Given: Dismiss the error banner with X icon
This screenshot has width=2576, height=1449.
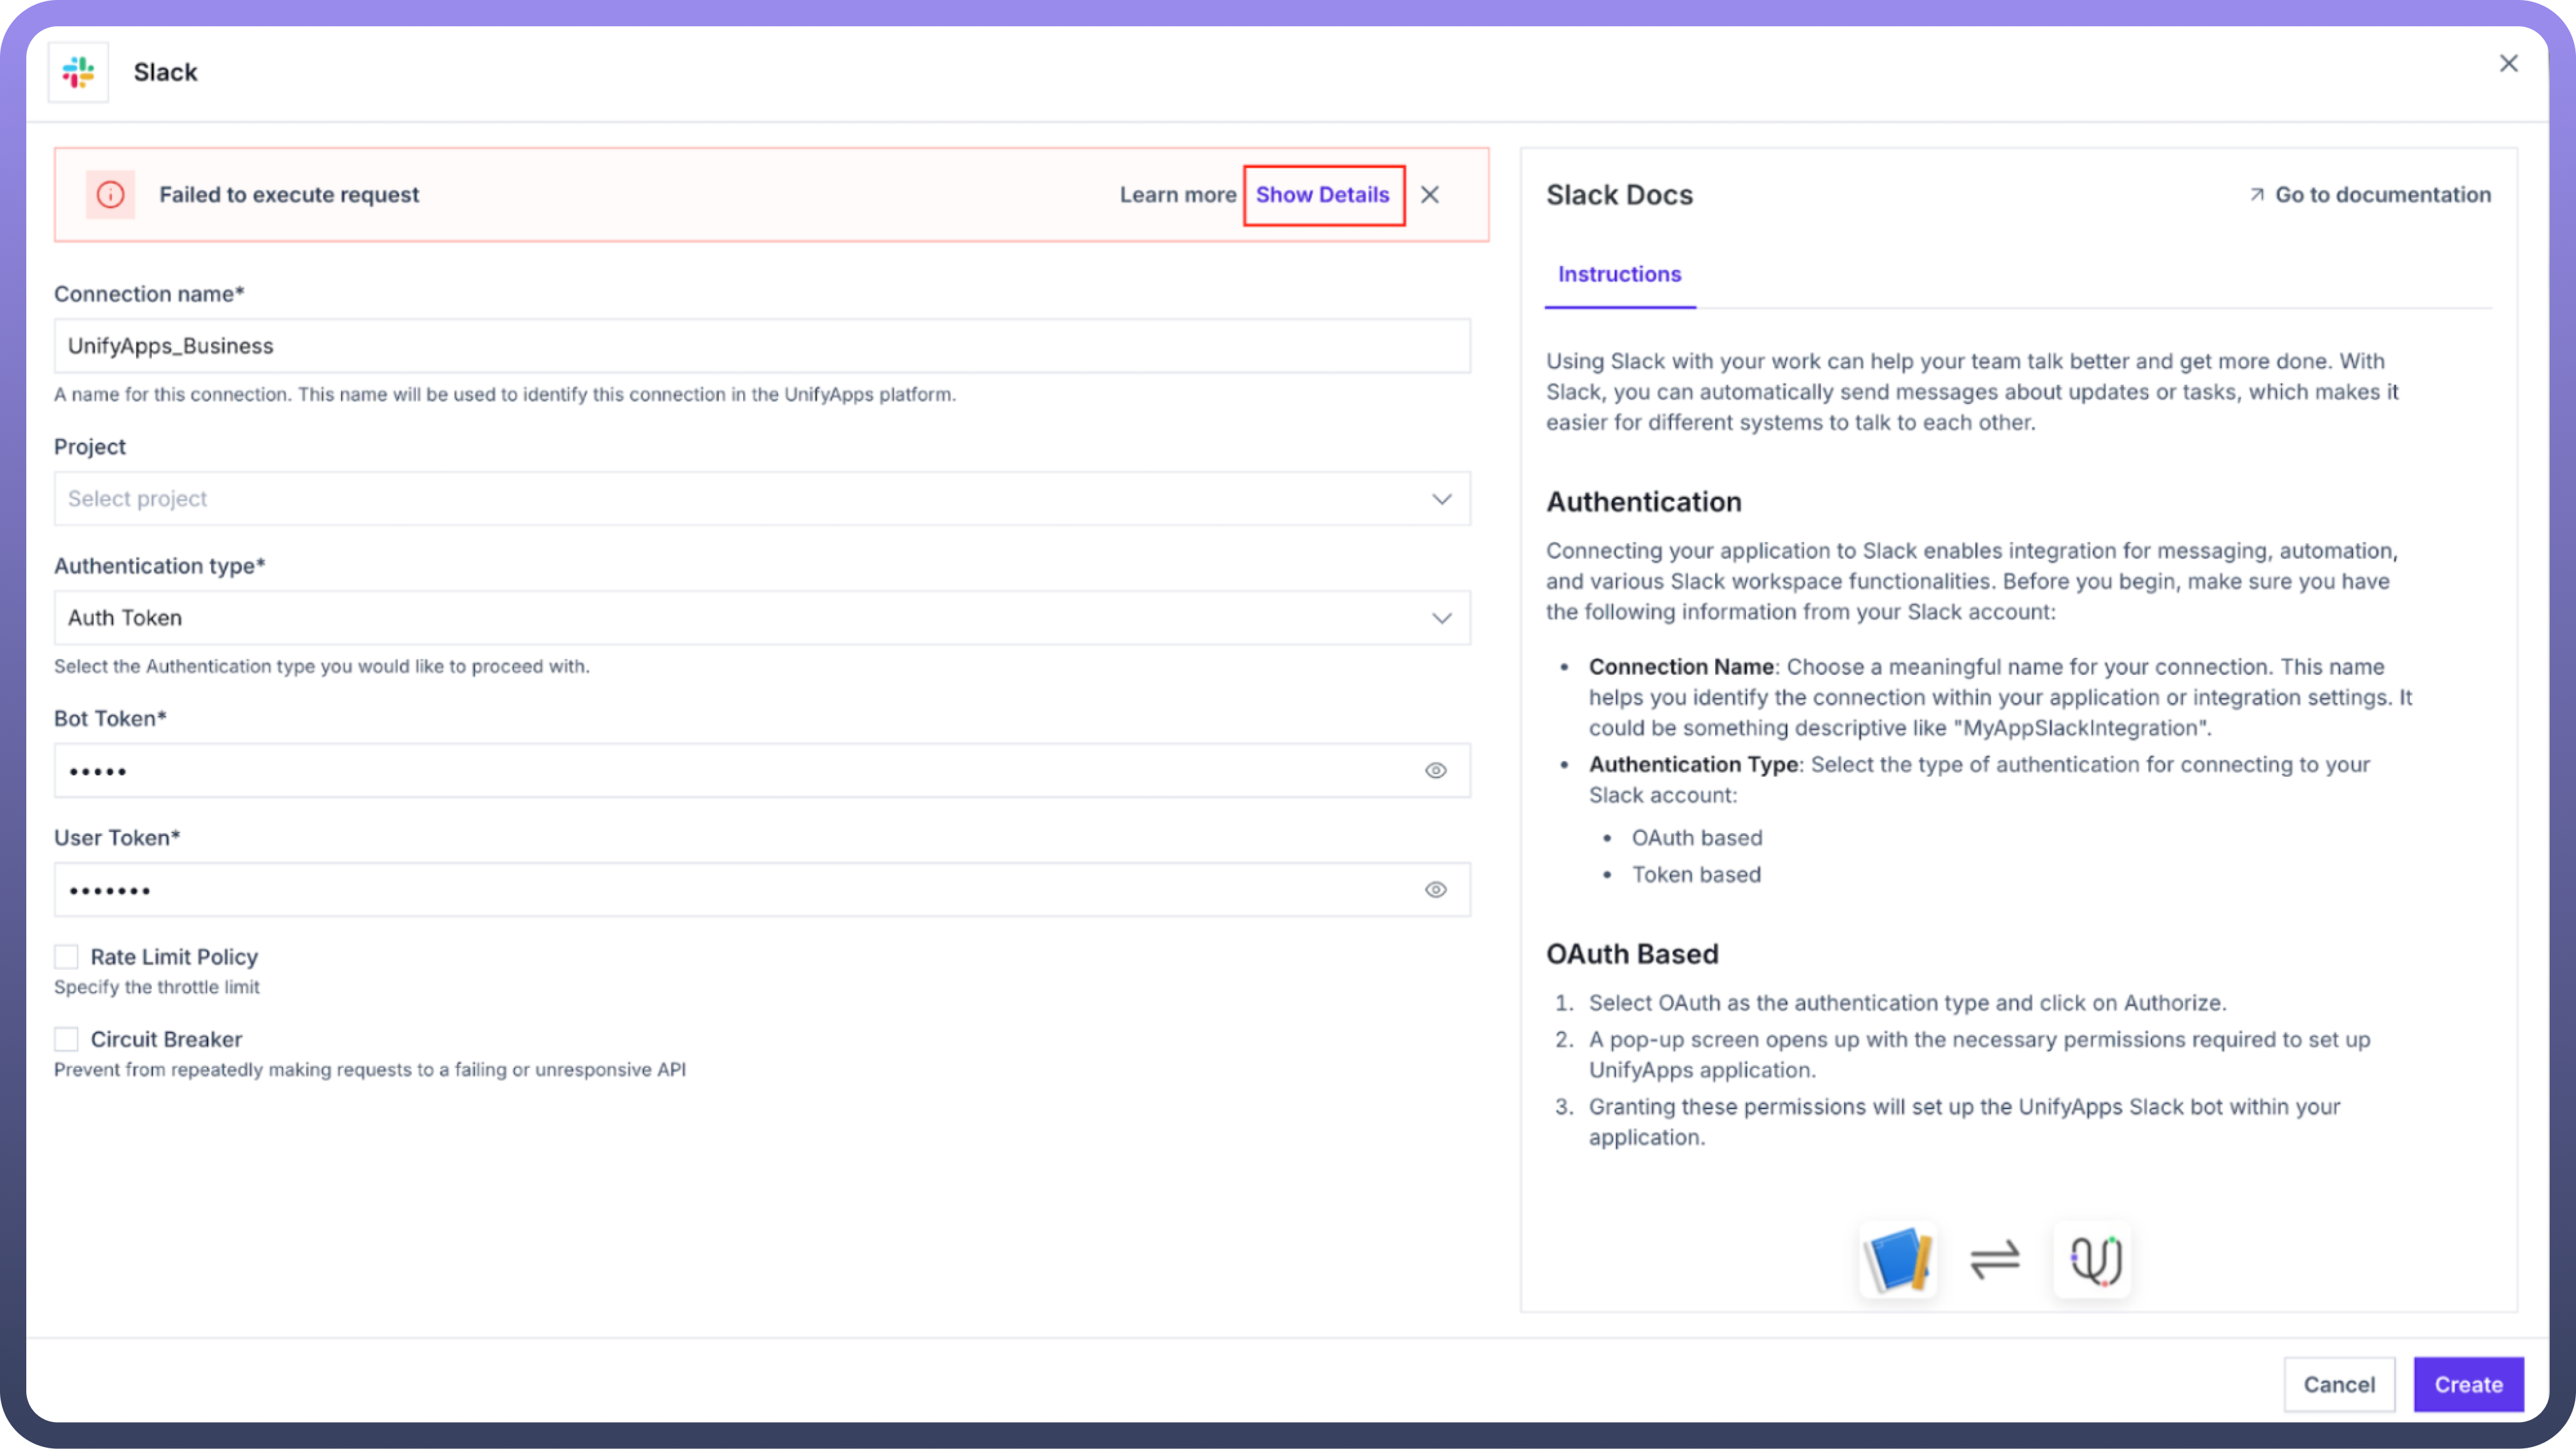Looking at the screenshot, I should pyautogui.click(x=1430, y=194).
